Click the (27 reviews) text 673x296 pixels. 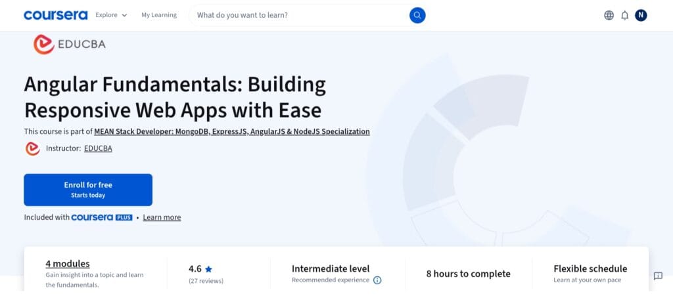206,281
